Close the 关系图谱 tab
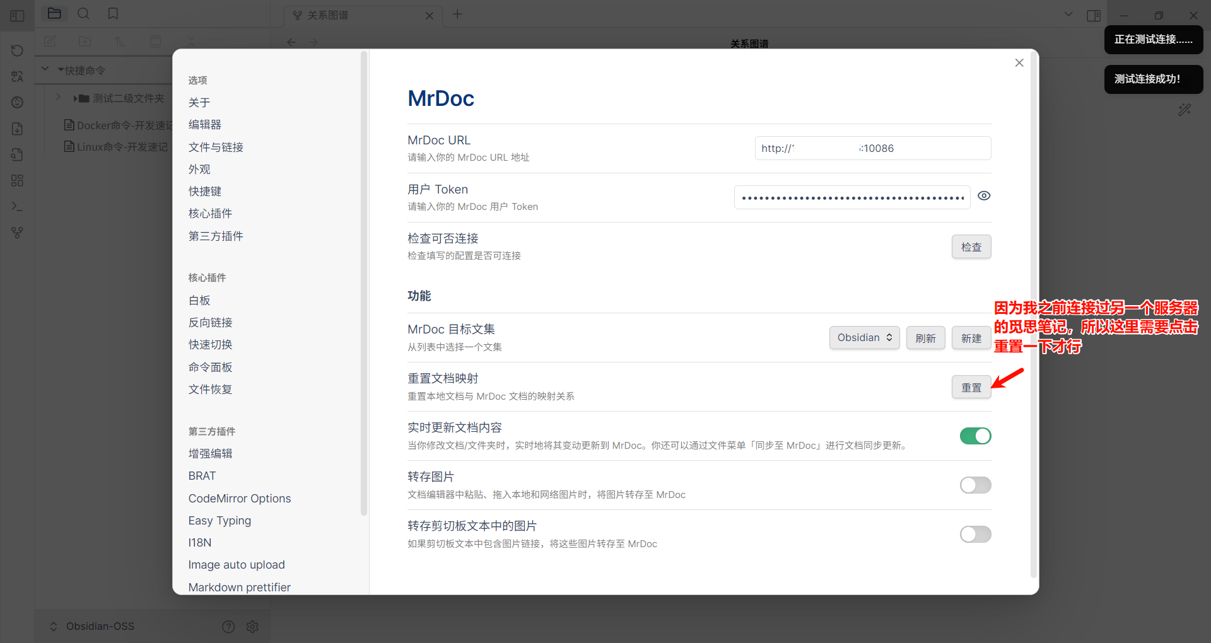 point(430,16)
